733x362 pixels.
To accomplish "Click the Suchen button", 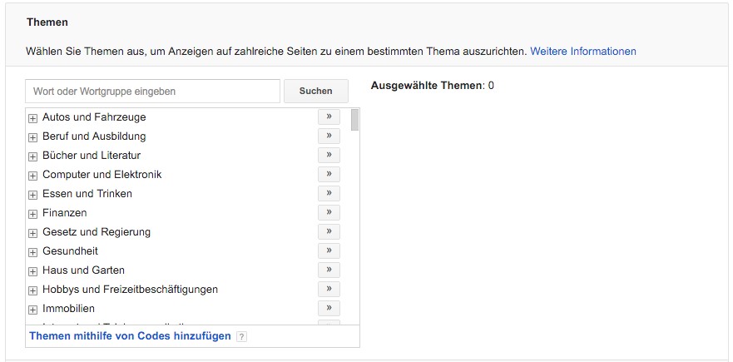I will click(316, 92).
